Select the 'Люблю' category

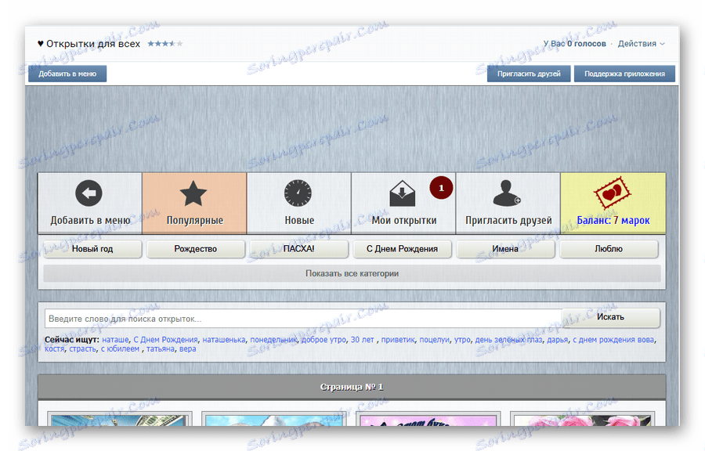tap(609, 249)
